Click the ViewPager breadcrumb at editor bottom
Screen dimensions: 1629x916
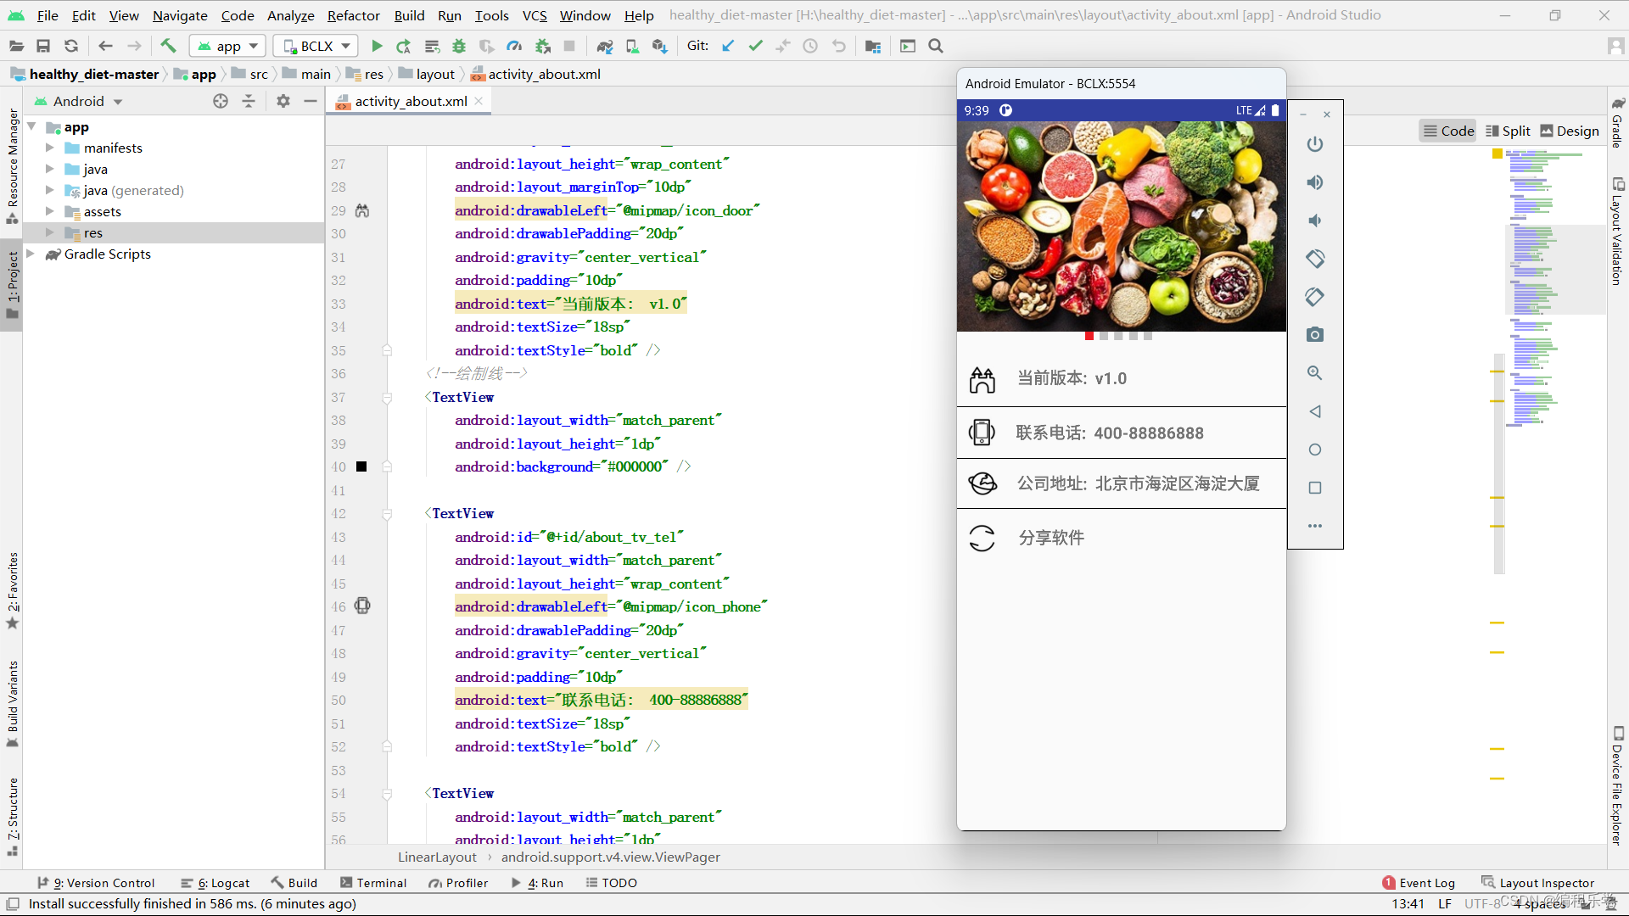611,857
